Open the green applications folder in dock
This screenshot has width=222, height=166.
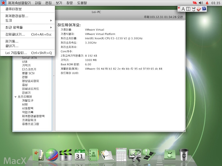(169, 155)
